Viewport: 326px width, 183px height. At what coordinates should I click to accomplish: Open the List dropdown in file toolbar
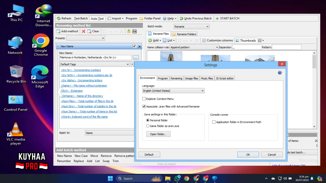point(169,40)
